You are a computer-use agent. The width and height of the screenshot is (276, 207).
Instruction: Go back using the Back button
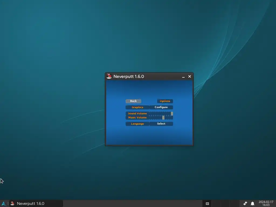[x=133, y=101]
